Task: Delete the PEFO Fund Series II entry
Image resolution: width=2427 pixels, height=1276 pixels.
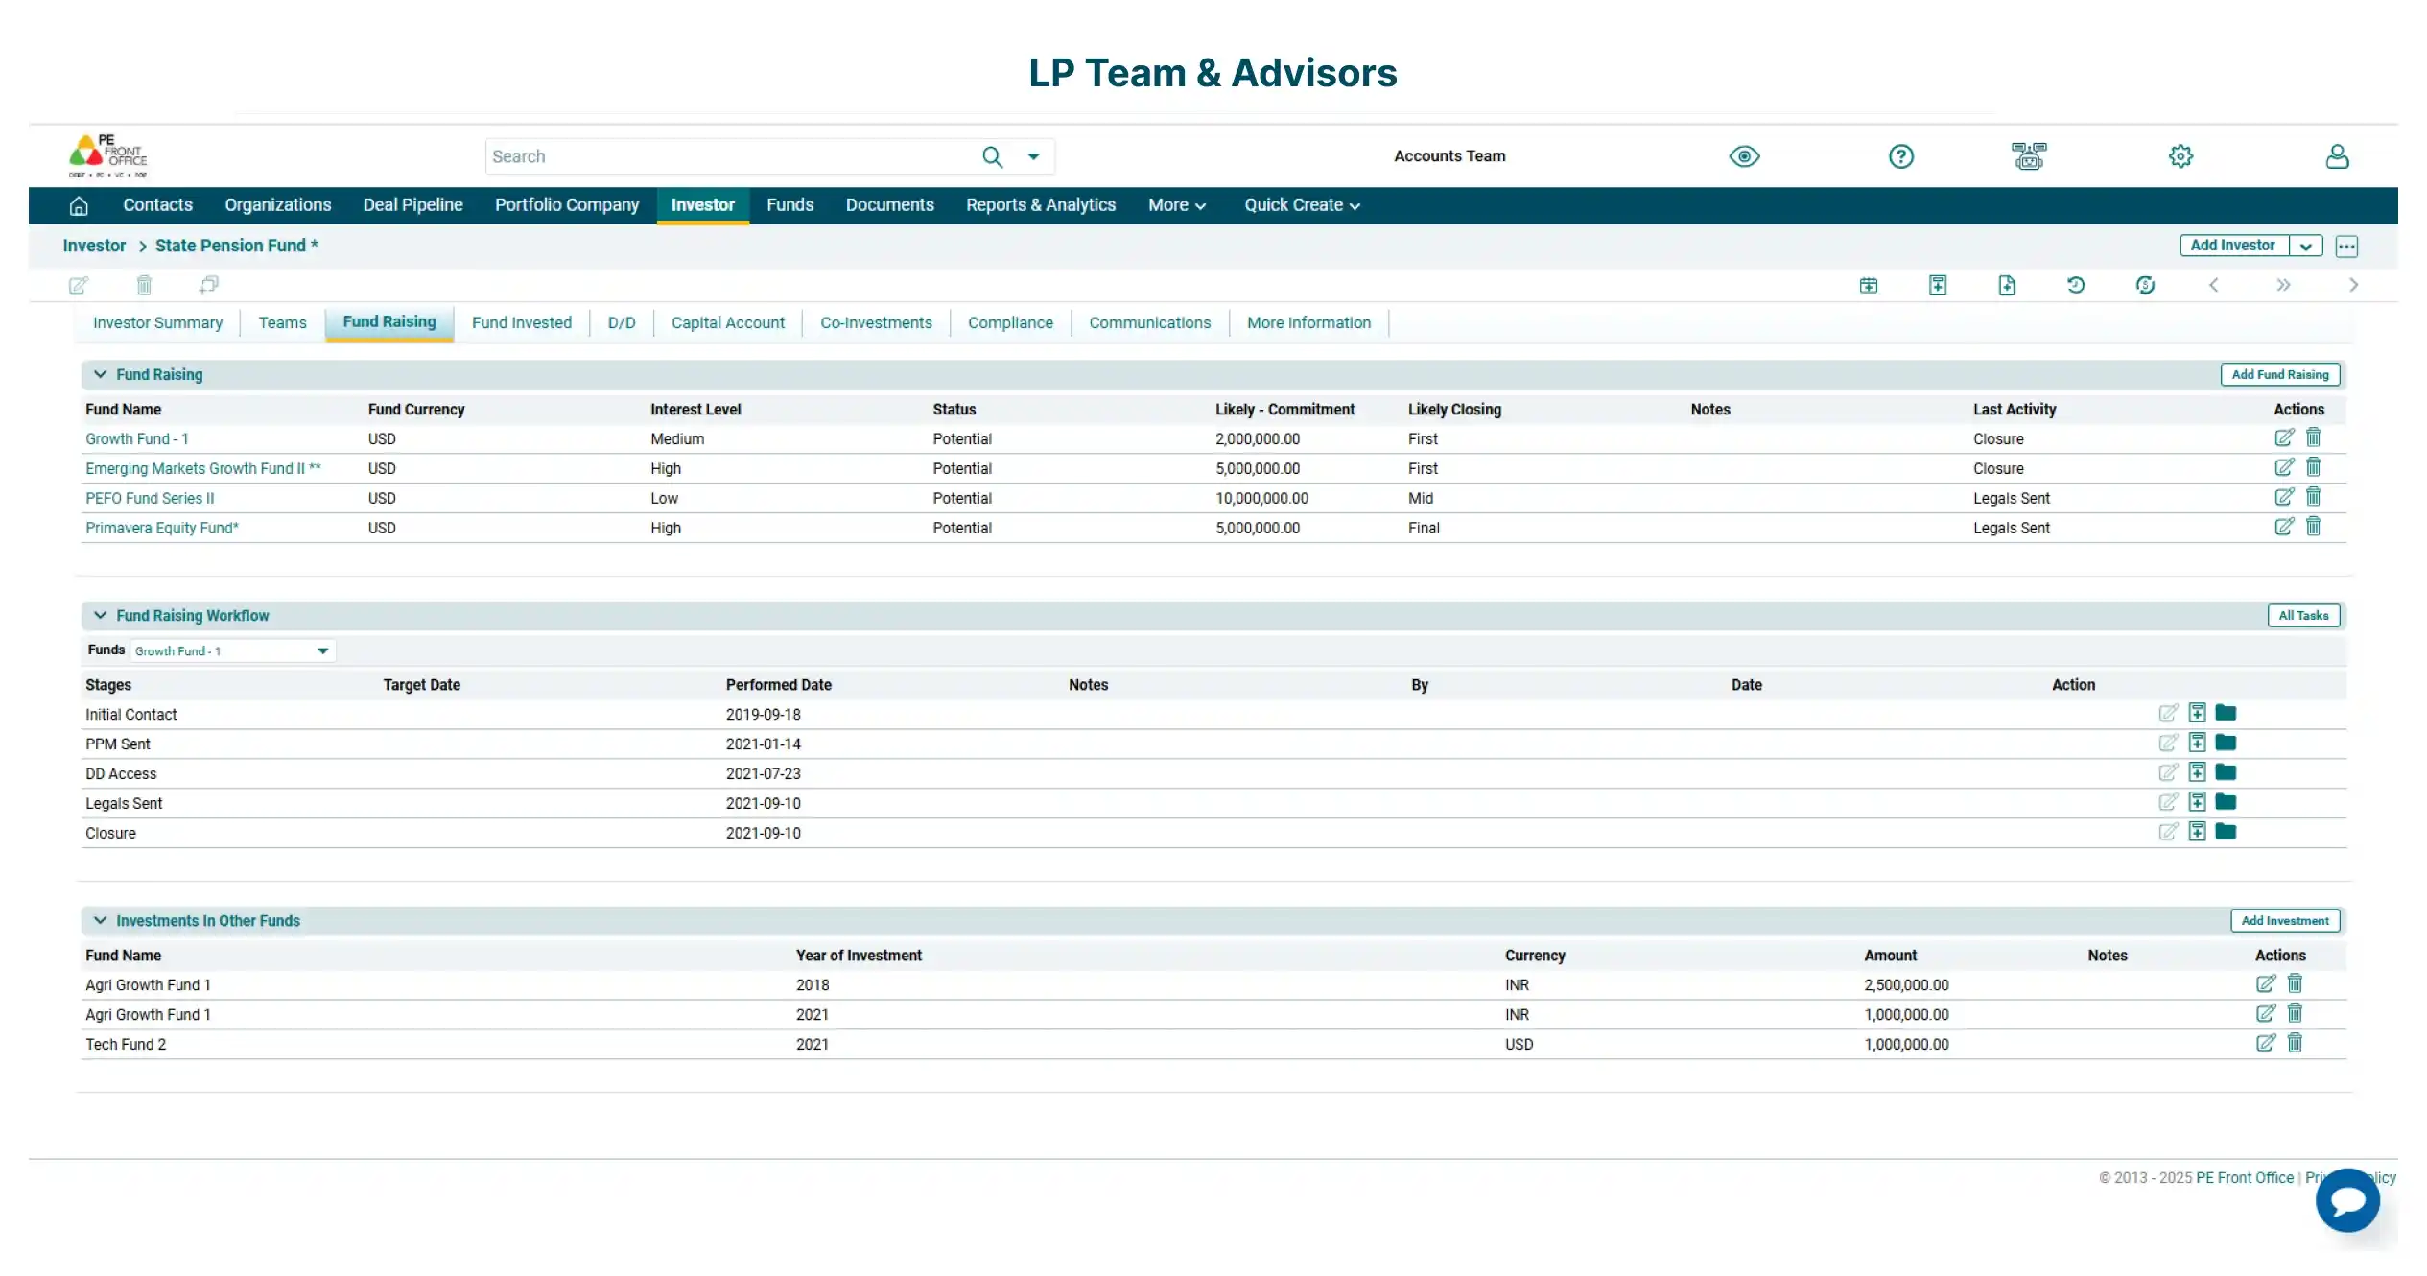Action: tap(2313, 497)
